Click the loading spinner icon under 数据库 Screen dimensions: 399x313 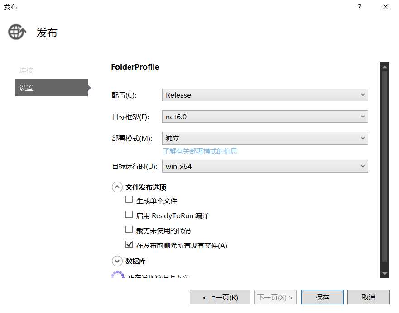coord(118,275)
